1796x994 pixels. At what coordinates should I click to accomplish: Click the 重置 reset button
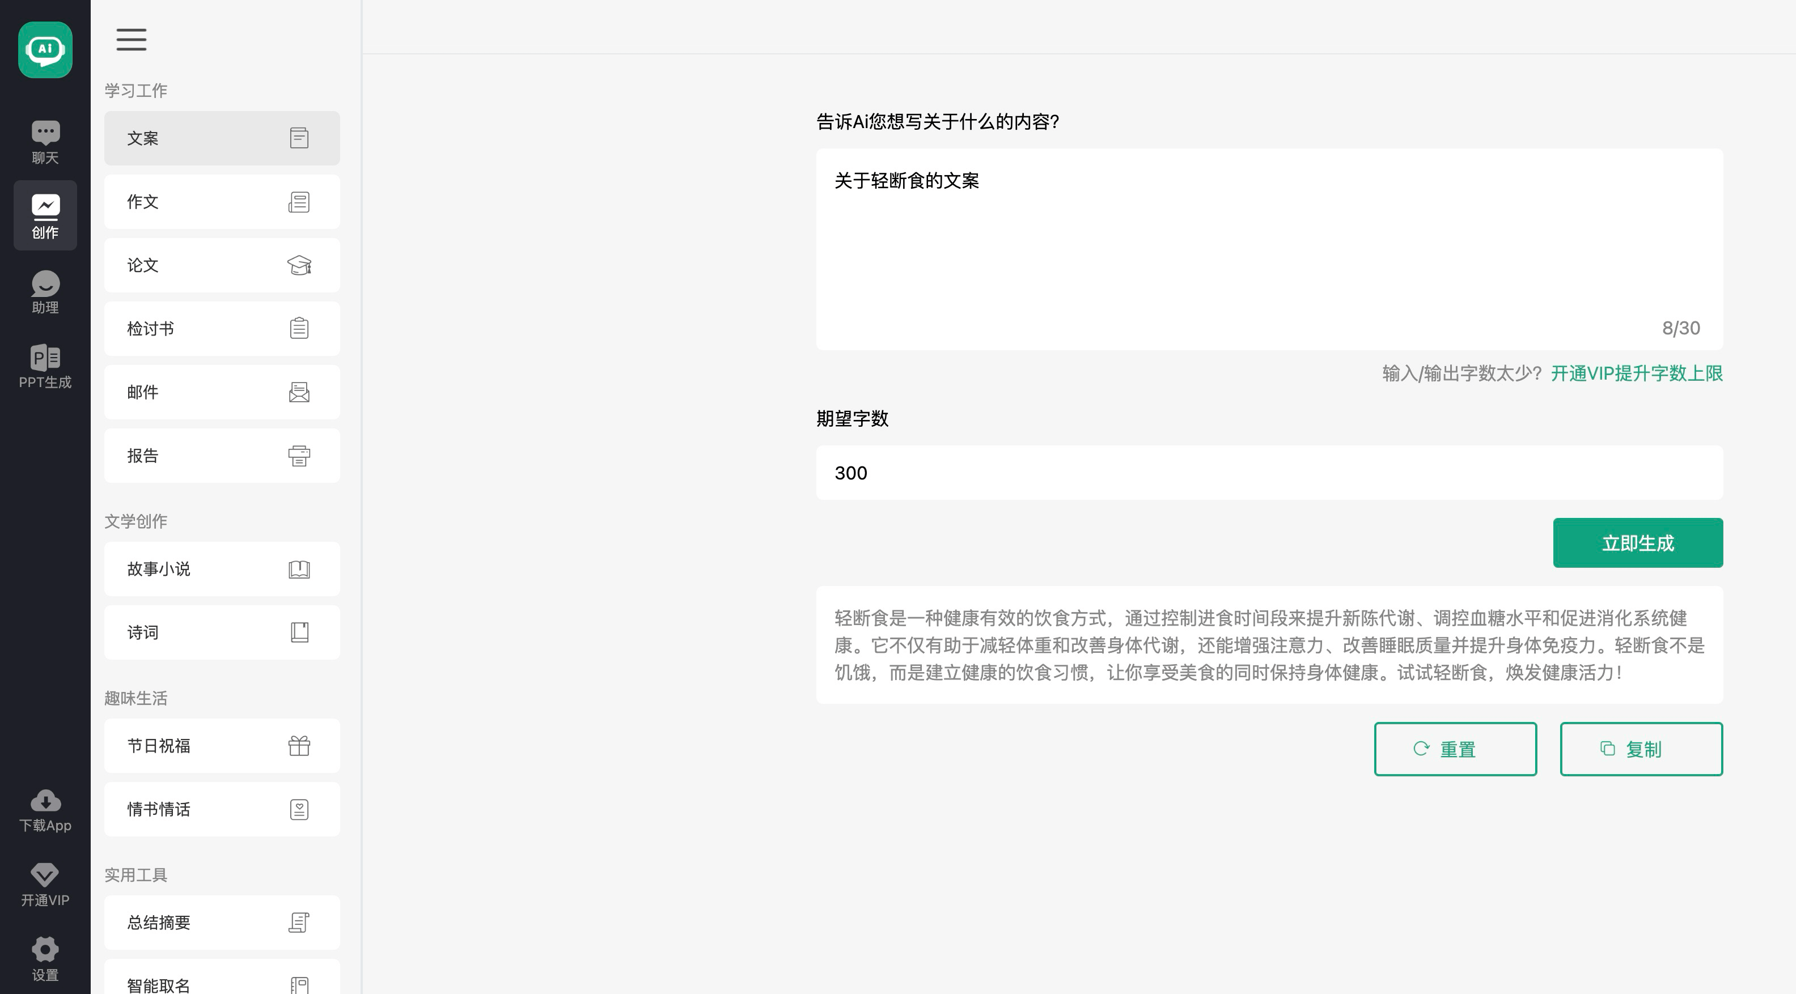click(1455, 749)
